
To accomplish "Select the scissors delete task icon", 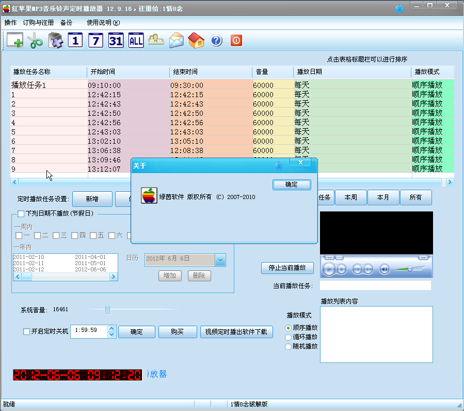I will coord(35,40).
